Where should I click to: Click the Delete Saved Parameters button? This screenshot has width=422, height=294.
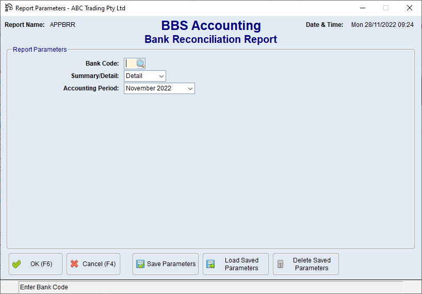[306, 264]
